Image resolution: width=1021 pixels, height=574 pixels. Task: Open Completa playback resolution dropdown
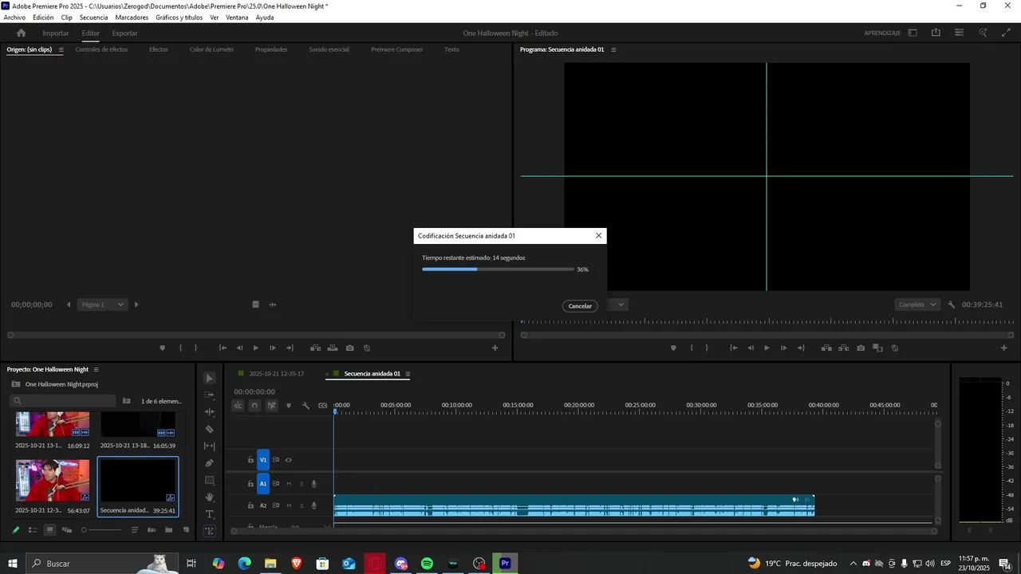pyautogui.click(x=917, y=305)
